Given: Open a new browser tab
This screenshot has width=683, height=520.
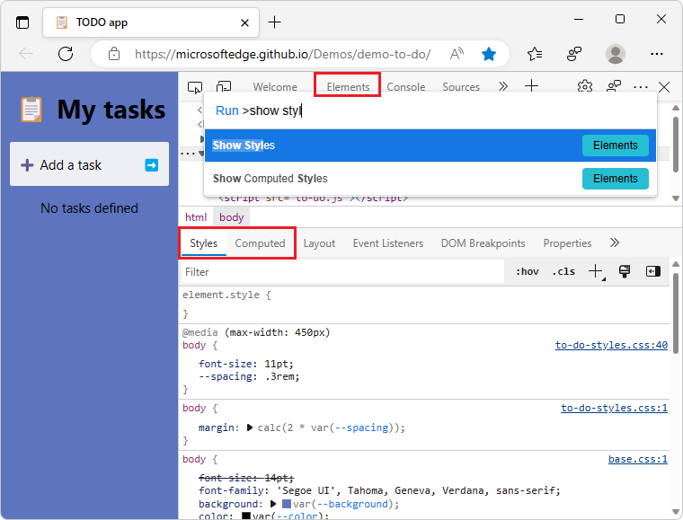Looking at the screenshot, I should click(274, 22).
